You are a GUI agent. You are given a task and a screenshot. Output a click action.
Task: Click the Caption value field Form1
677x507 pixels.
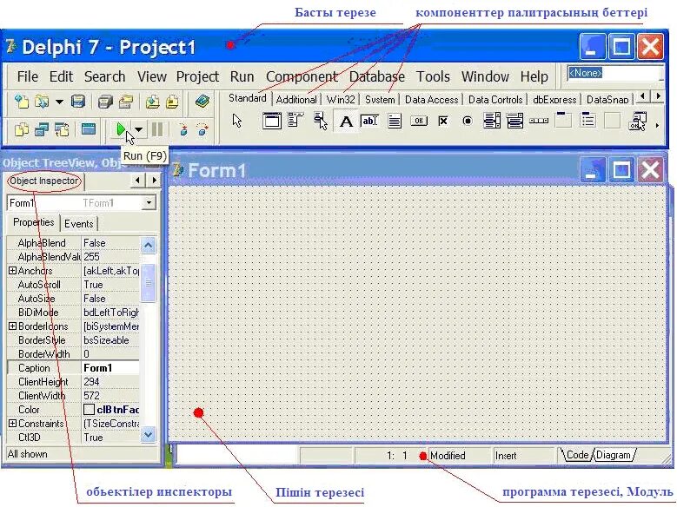click(x=110, y=367)
